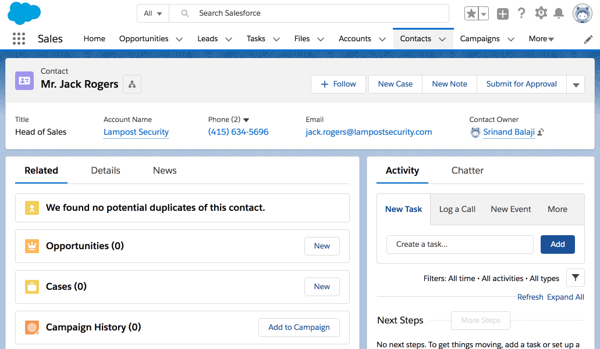This screenshot has height=349, width=600.
Task: Click Submit for Approval
Action: [x=521, y=84]
